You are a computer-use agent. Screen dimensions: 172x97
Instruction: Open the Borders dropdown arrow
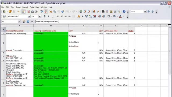pos(112,16)
